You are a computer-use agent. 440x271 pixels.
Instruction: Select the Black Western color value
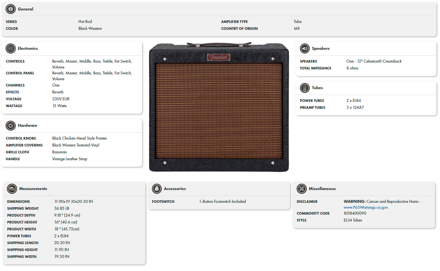pyautogui.click(x=90, y=29)
